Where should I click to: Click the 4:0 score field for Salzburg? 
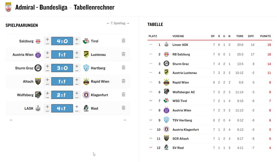tap(62, 41)
